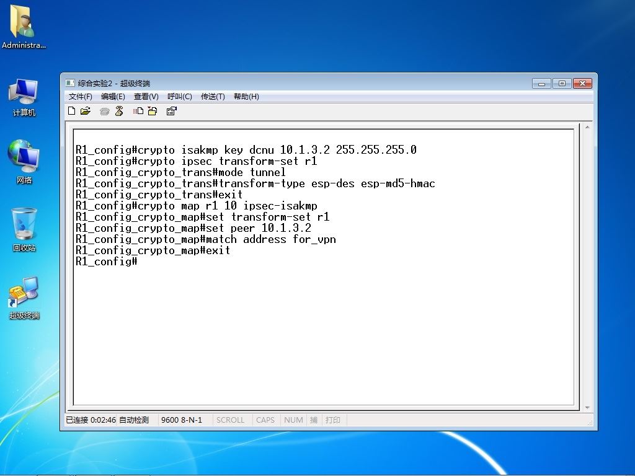The width and height of the screenshot is (635, 476).
Task: Open the 文件(F) menu
Action: (80, 96)
